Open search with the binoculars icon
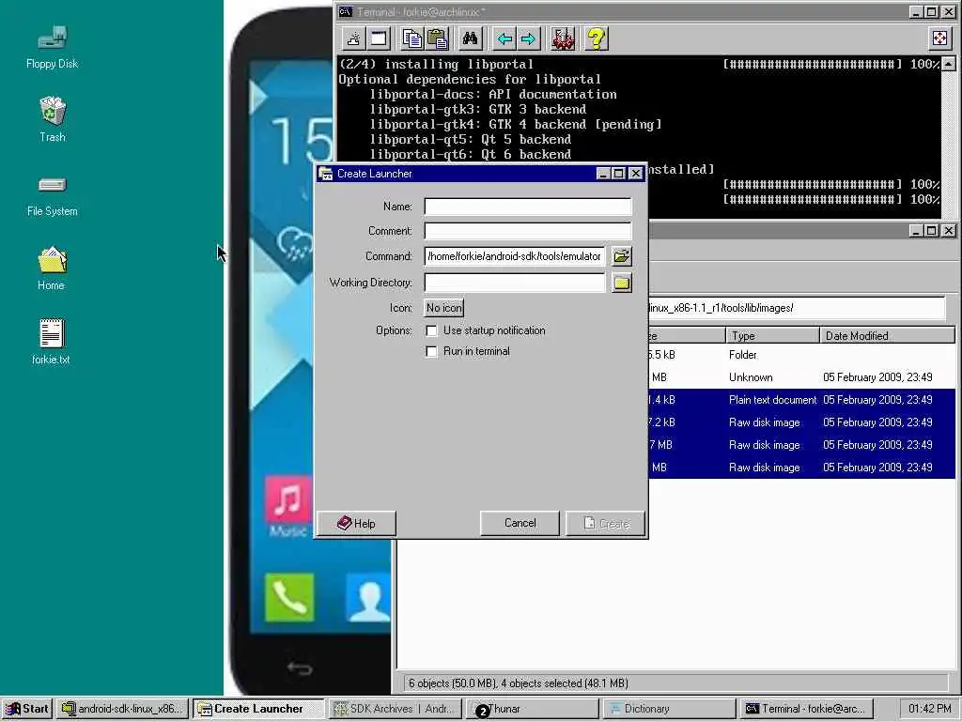 pos(471,38)
